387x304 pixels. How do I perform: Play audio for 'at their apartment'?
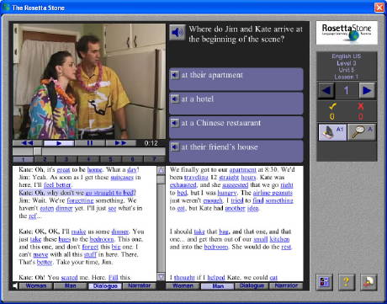pos(175,75)
